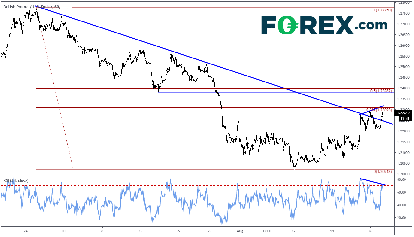Select the 1(1.27750) Fibonacci label
The width and height of the screenshot is (414, 237).
coord(383,10)
